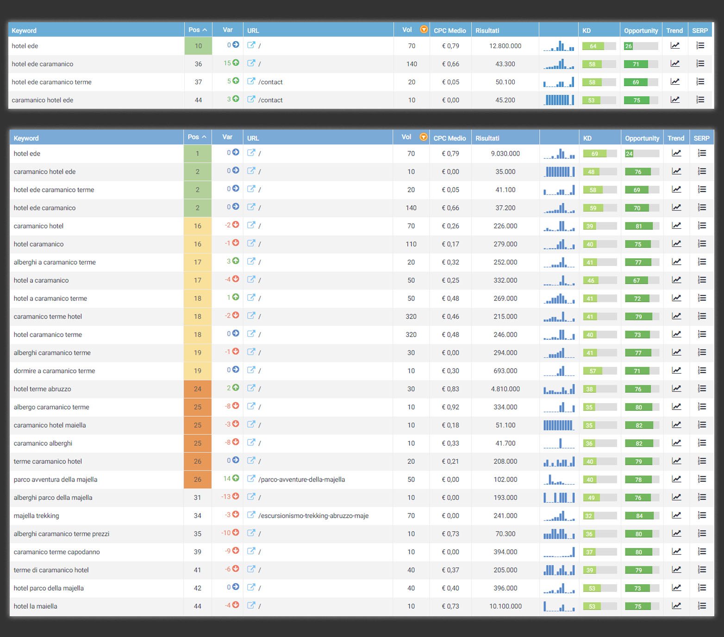The height and width of the screenshot is (637, 724).
Task: Click external link icon for caramanico terme hotel
Action: tap(251, 316)
